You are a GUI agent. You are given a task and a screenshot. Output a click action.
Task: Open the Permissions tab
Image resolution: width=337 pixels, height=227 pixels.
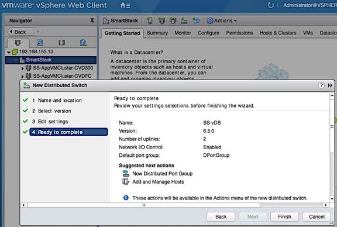[x=239, y=33]
